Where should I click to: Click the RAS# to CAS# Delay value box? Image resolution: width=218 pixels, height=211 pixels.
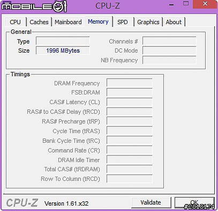(x=130, y=112)
